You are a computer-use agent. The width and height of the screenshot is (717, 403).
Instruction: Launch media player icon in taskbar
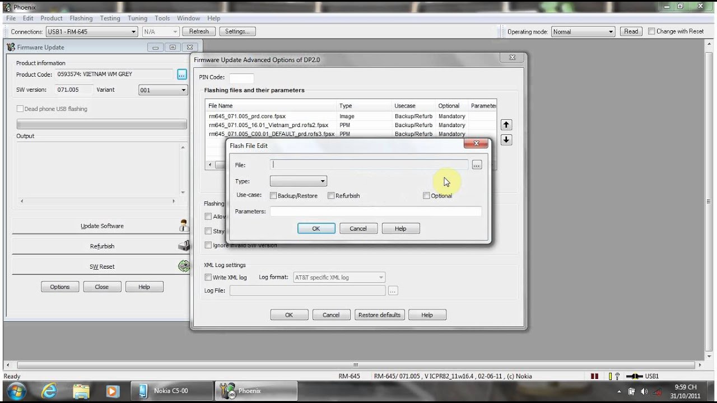tap(113, 391)
